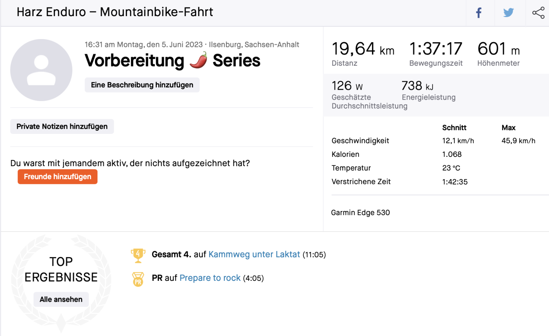The width and height of the screenshot is (549, 336).
Task: Click the activity title Vorbereitung Series
Action: (x=172, y=61)
